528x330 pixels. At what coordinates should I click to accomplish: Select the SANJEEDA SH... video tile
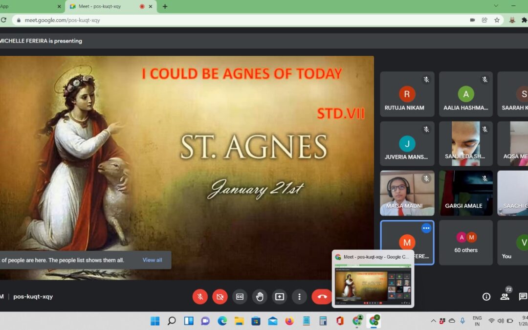(466, 144)
